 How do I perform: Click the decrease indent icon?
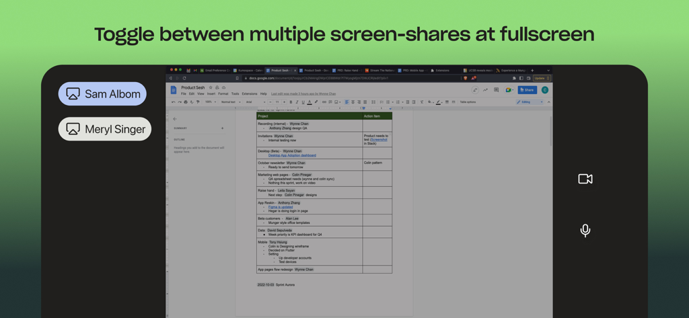coord(408,102)
